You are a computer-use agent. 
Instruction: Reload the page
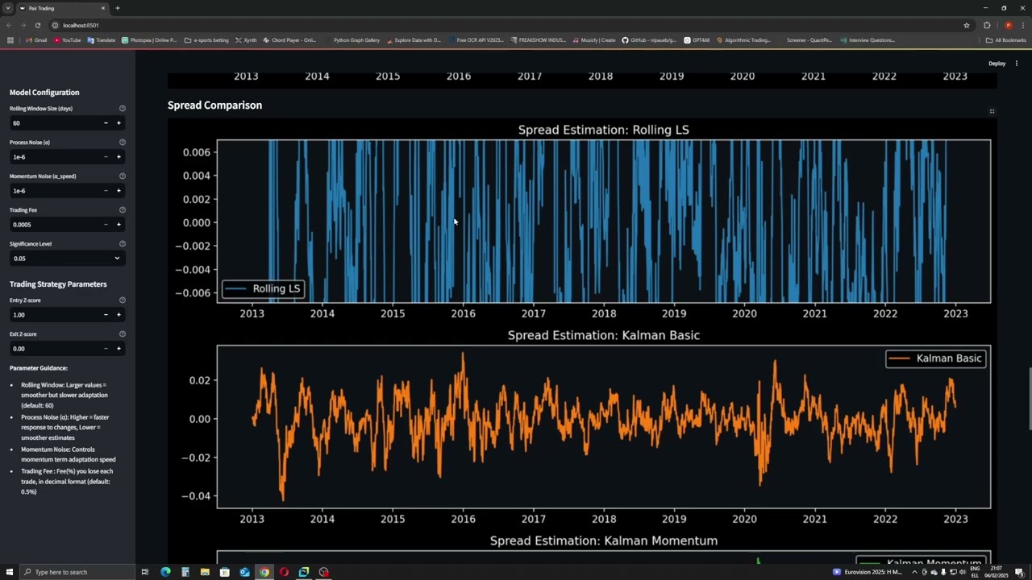[x=38, y=25]
